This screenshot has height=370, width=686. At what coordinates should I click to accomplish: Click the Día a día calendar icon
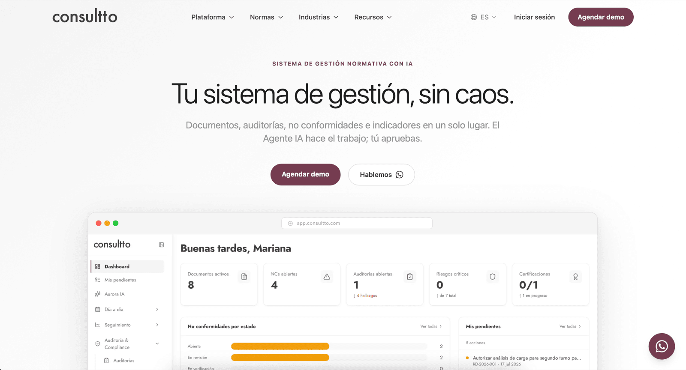(98, 309)
